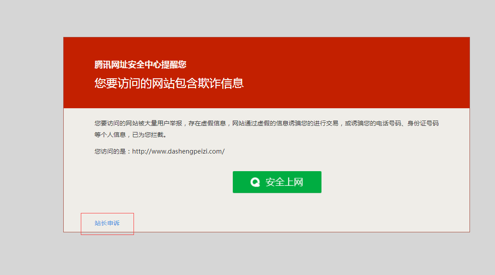
Task: Select the blocked URL http://www.dashengpeizi.com/ text
Action: (x=178, y=151)
